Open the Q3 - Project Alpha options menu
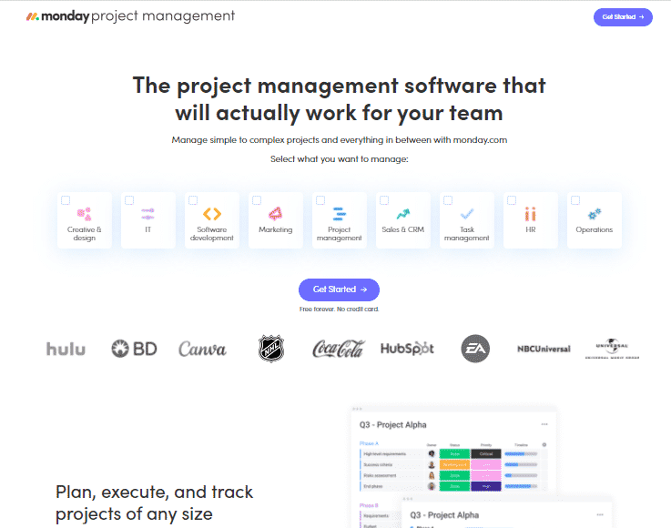The image size is (671, 528). (544, 424)
